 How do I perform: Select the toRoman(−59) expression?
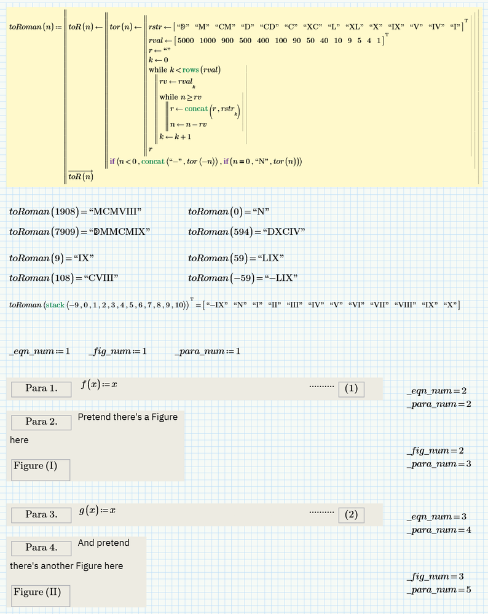click(x=243, y=278)
